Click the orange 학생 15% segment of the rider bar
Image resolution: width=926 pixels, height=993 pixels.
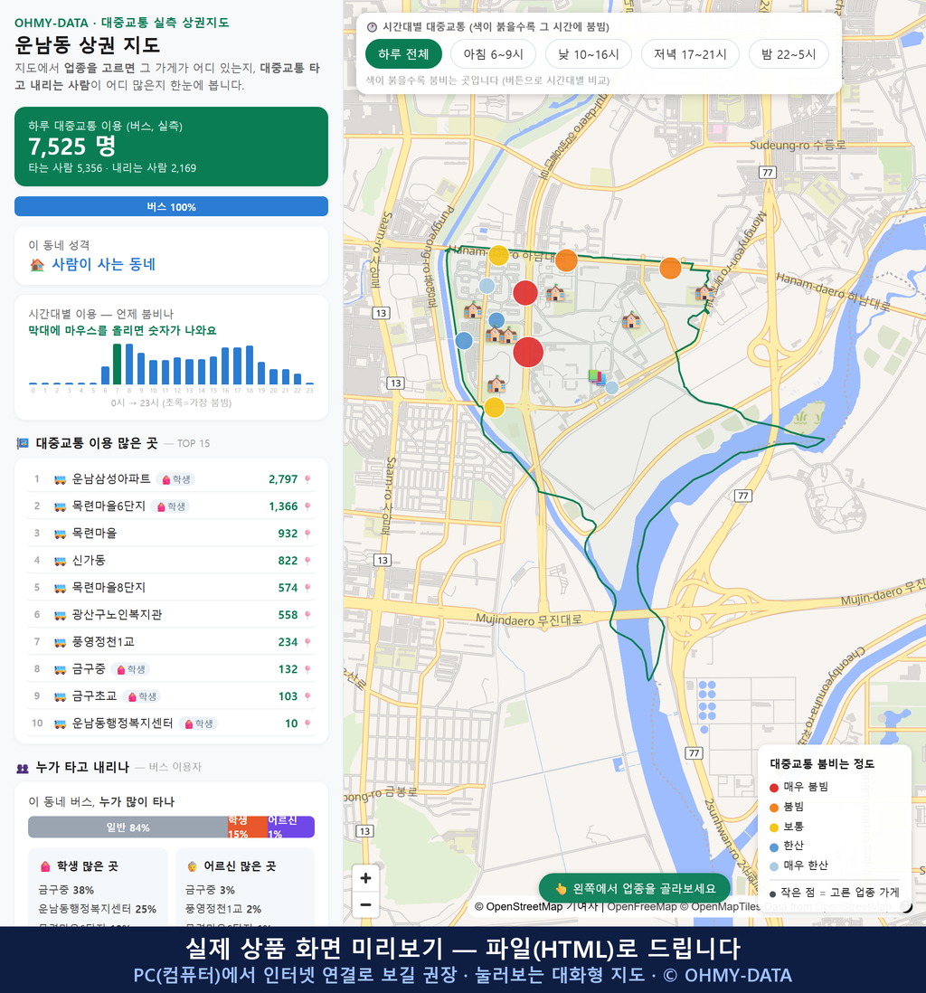point(248,827)
